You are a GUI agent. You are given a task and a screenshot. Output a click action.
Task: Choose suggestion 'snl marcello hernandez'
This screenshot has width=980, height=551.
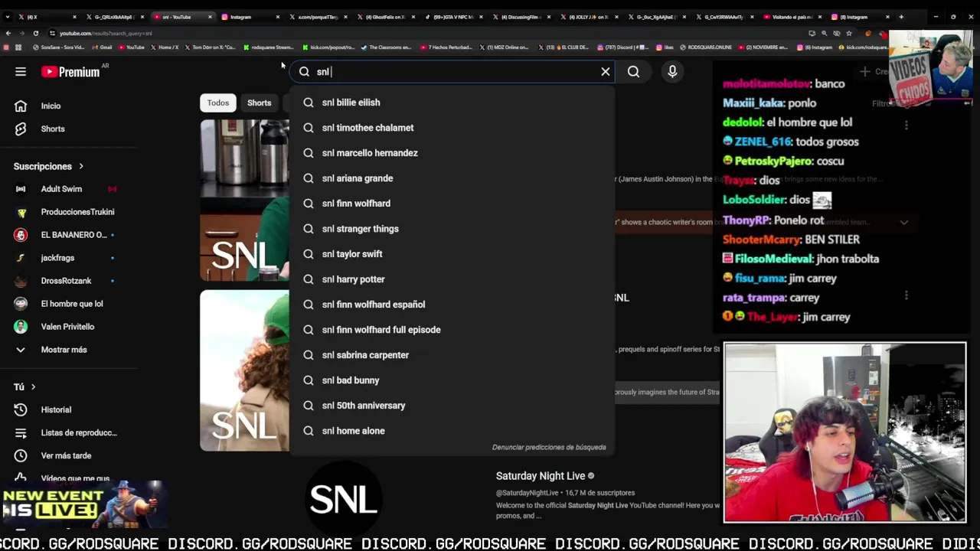pyautogui.click(x=452, y=153)
